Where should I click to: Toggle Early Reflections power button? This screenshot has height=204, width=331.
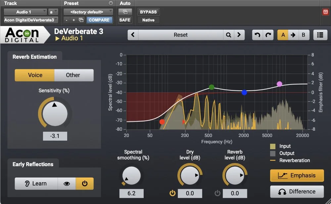click(85, 184)
